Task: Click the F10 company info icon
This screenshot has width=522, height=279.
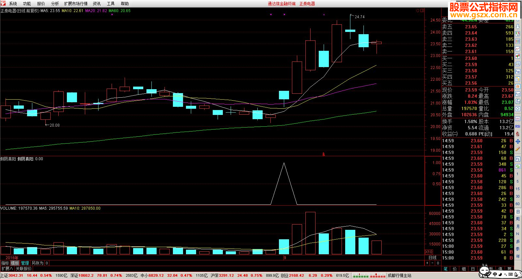Action: pos(518,71)
